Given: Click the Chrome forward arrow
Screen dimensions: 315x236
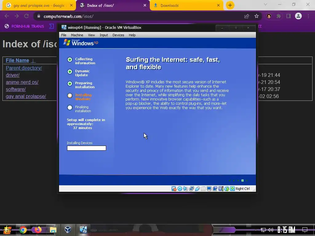Looking at the screenshot, I should 17,16.
